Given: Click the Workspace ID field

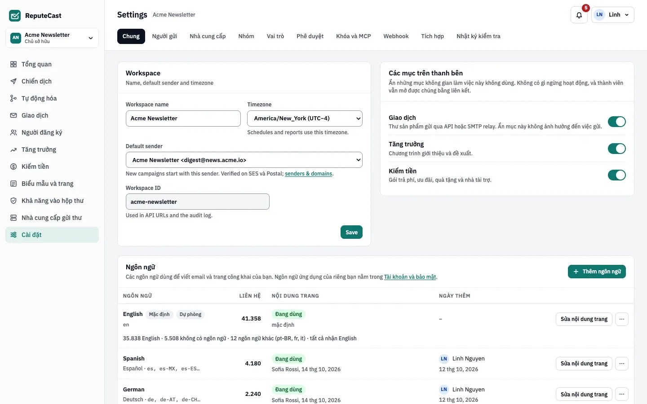Looking at the screenshot, I should coord(198,202).
